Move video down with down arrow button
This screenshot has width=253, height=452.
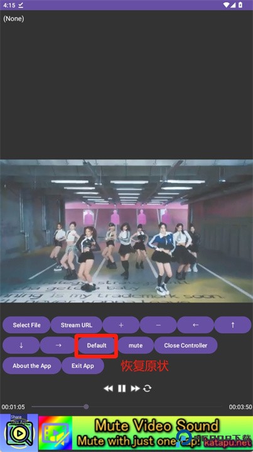pyautogui.click(x=21, y=345)
